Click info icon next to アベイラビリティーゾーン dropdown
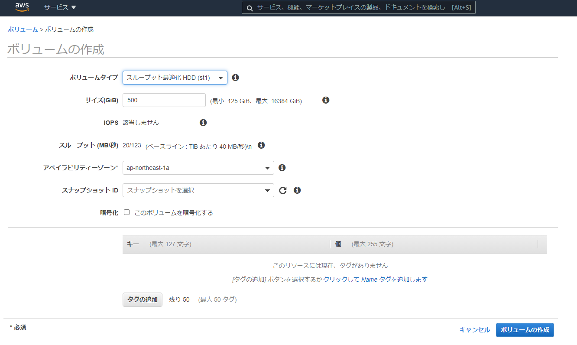This screenshot has height=345, width=577. pos(282,168)
